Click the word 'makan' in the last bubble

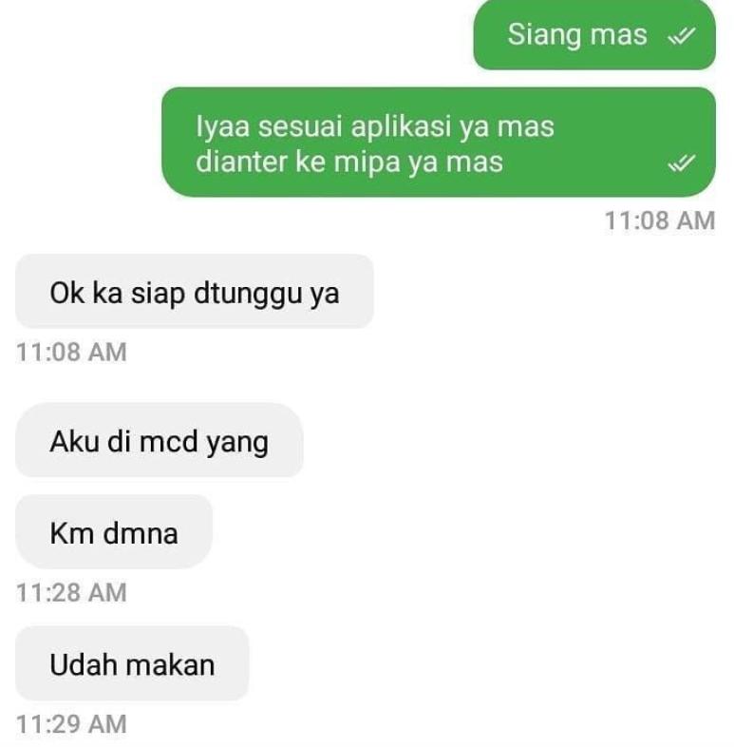pos(170,665)
